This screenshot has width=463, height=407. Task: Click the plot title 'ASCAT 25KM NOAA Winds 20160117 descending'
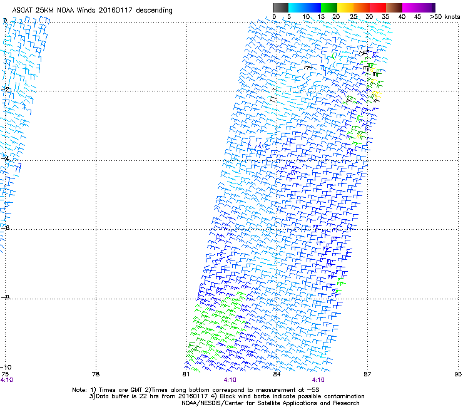click(x=92, y=10)
